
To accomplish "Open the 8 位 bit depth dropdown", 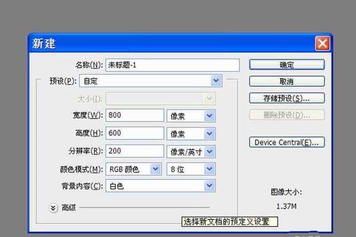I will click(x=190, y=169).
